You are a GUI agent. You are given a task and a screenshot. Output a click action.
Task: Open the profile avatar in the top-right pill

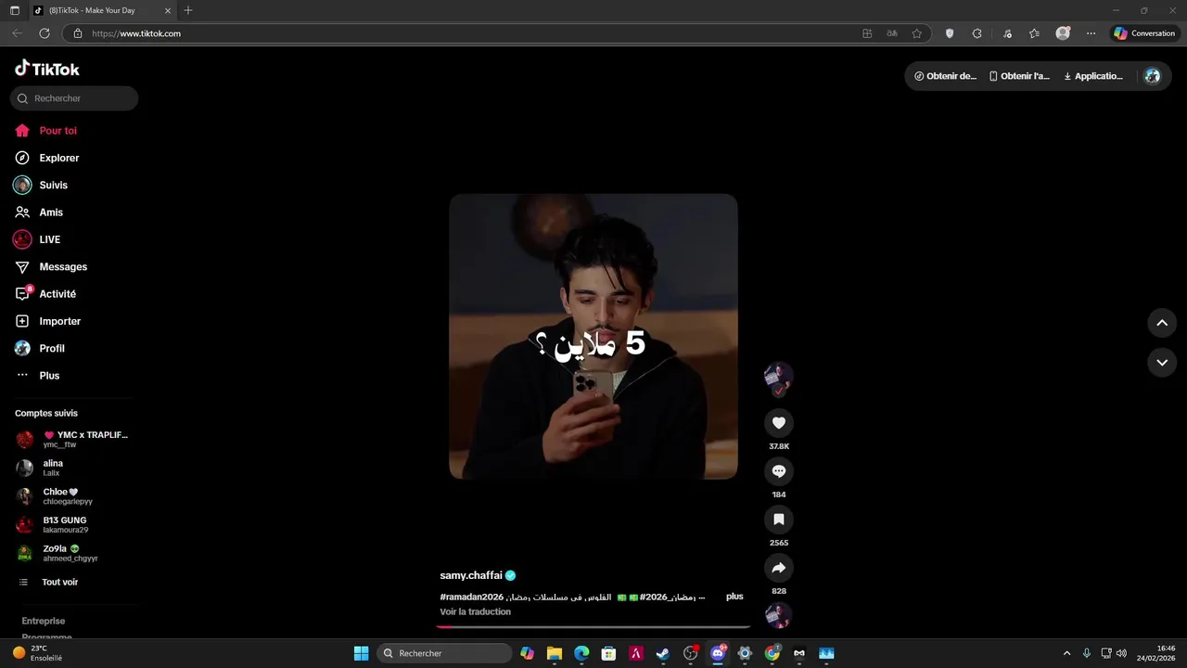(x=1153, y=76)
